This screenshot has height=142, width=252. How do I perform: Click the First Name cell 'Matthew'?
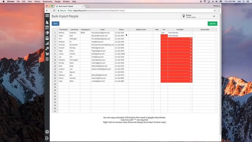click(63, 60)
